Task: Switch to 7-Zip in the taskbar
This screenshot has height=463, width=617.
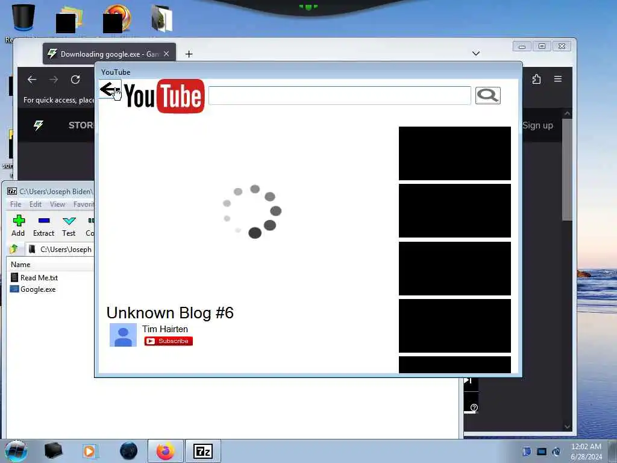Action: [203, 451]
